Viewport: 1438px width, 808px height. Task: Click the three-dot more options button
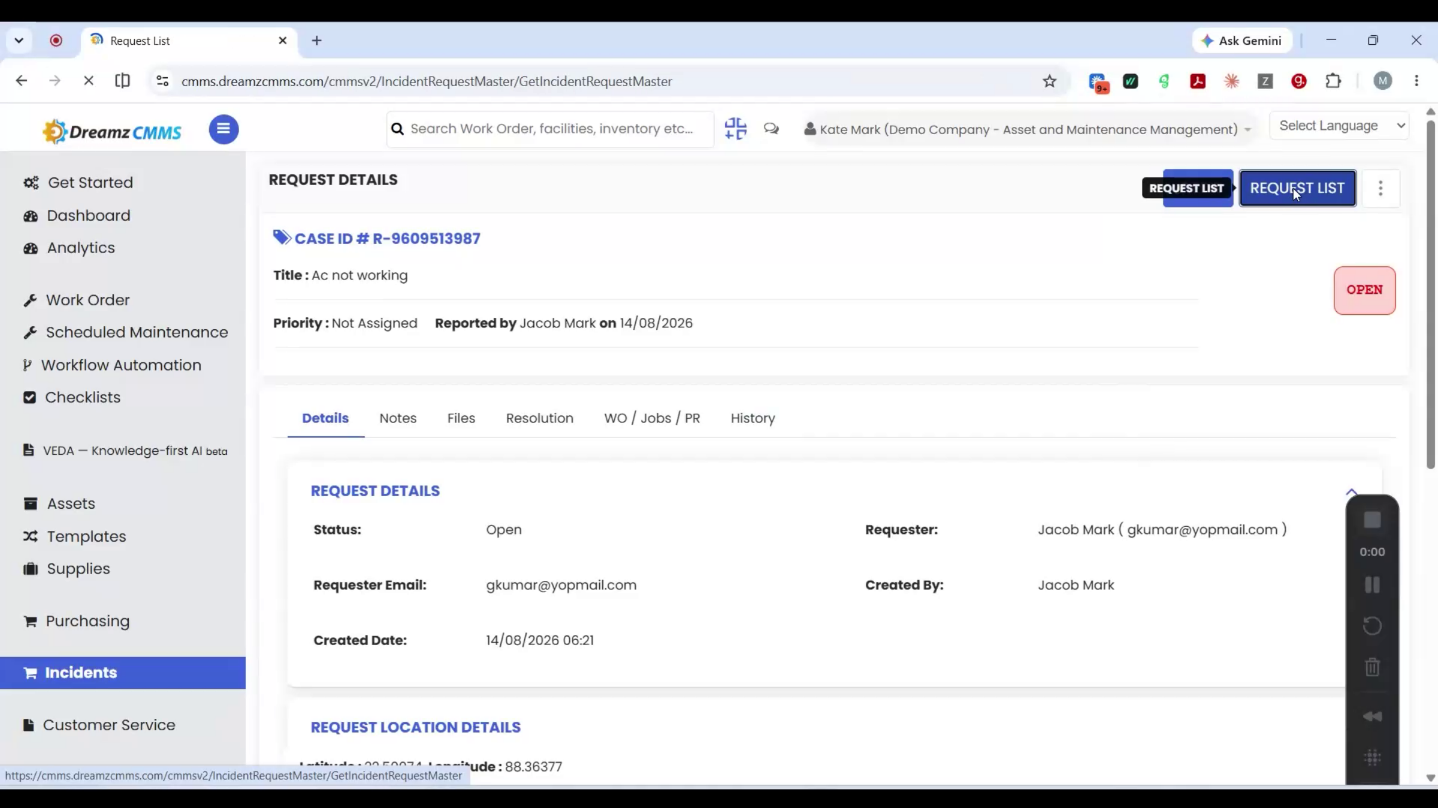tap(1380, 189)
